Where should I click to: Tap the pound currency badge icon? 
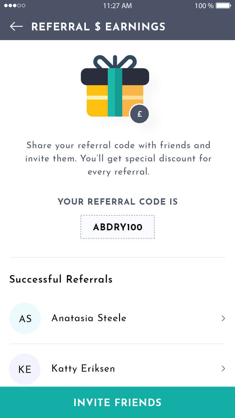tap(139, 114)
